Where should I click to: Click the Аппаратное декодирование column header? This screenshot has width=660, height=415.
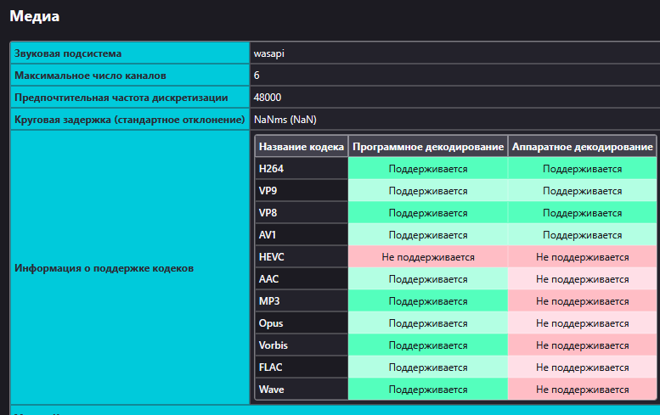coord(583,147)
